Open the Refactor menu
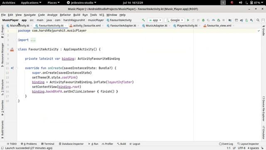 click(65, 15)
